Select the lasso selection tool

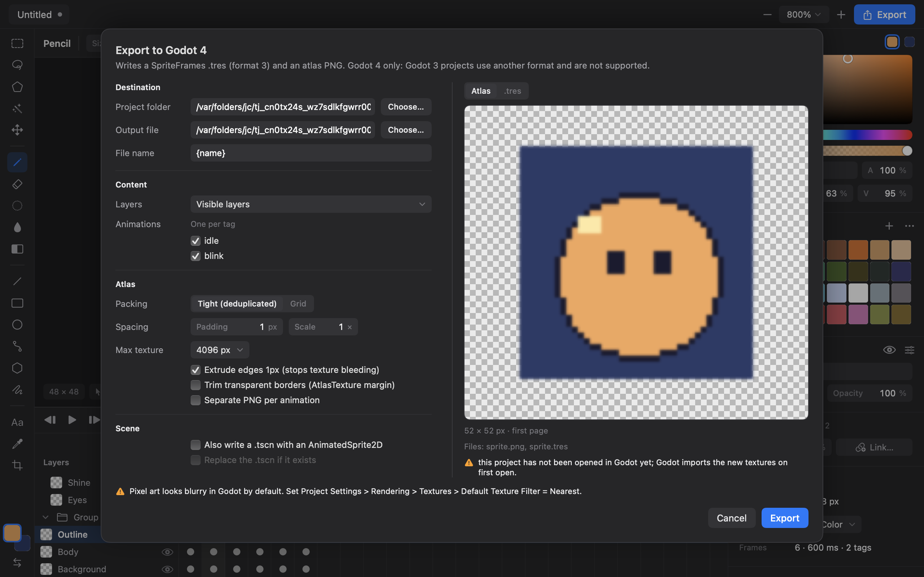click(17, 65)
